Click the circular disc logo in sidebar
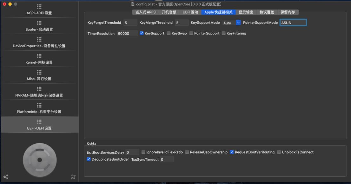This screenshot has height=184, width=351. [40, 160]
